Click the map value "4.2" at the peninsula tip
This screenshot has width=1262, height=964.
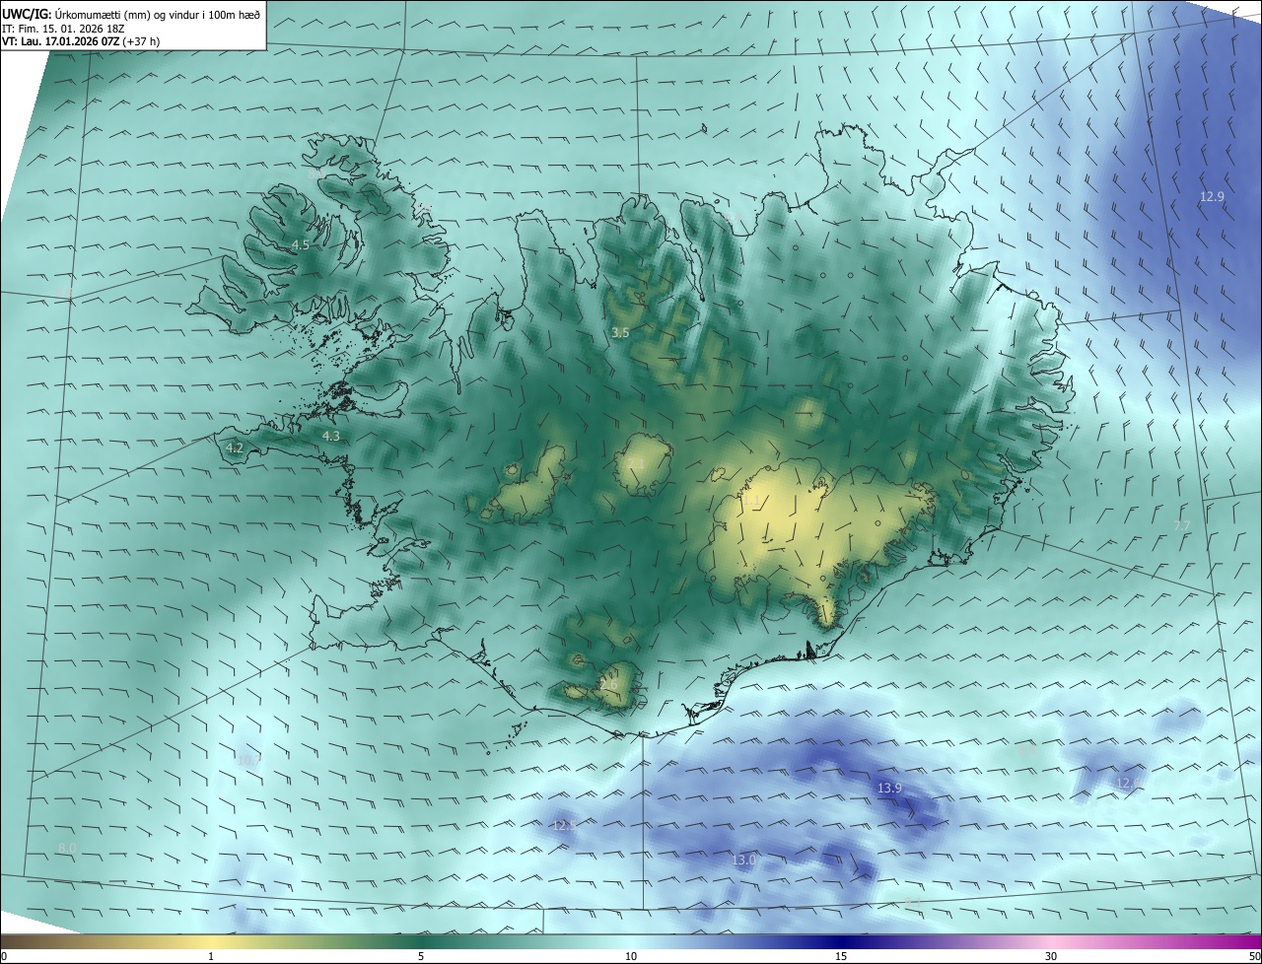235,448
